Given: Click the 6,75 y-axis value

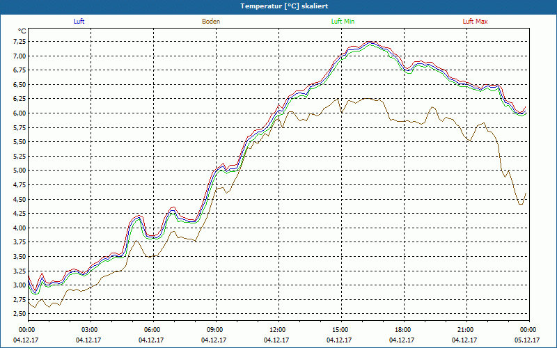Looking at the screenshot, I should tap(19, 70).
